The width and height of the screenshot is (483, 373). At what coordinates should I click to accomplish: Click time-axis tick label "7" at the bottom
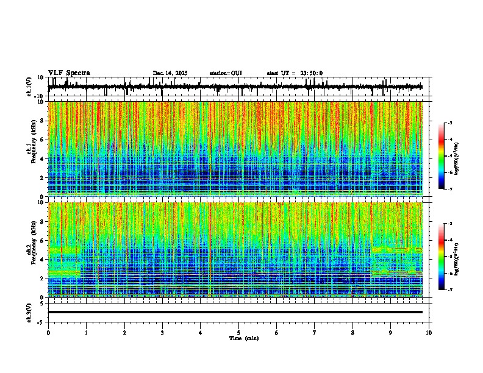tap(315, 333)
